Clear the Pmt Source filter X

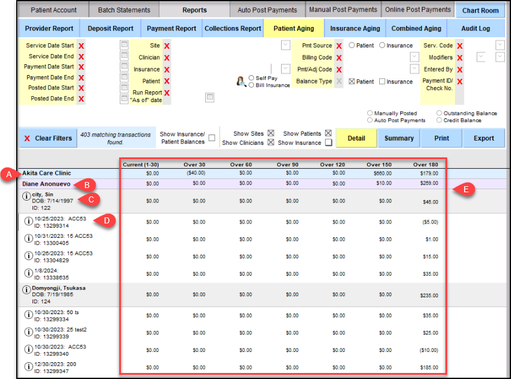tap(339, 46)
